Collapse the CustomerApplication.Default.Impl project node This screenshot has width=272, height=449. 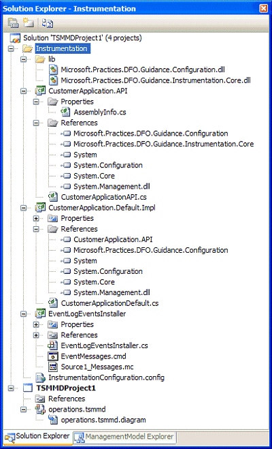[x=23, y=208]
